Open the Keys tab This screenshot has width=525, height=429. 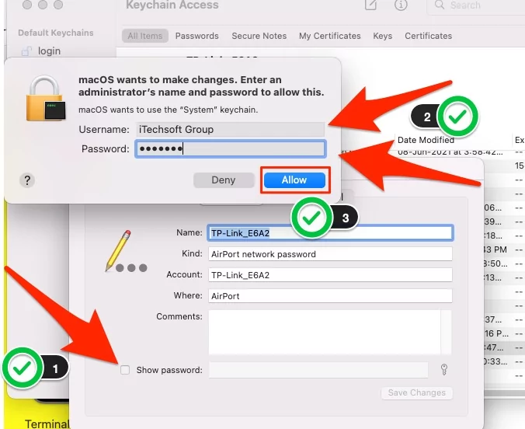pyautogui.click(x=382, y=36)
